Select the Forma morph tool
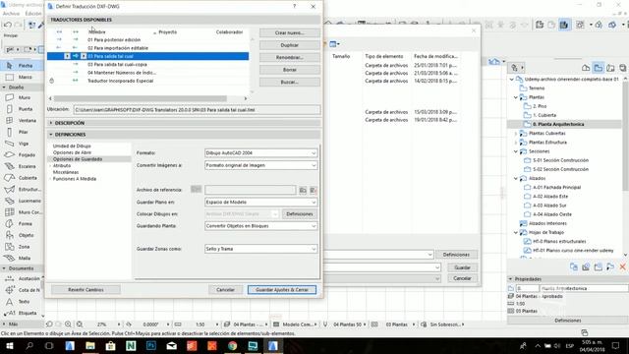This screenshot has height=354, width=629. point(22,223)
